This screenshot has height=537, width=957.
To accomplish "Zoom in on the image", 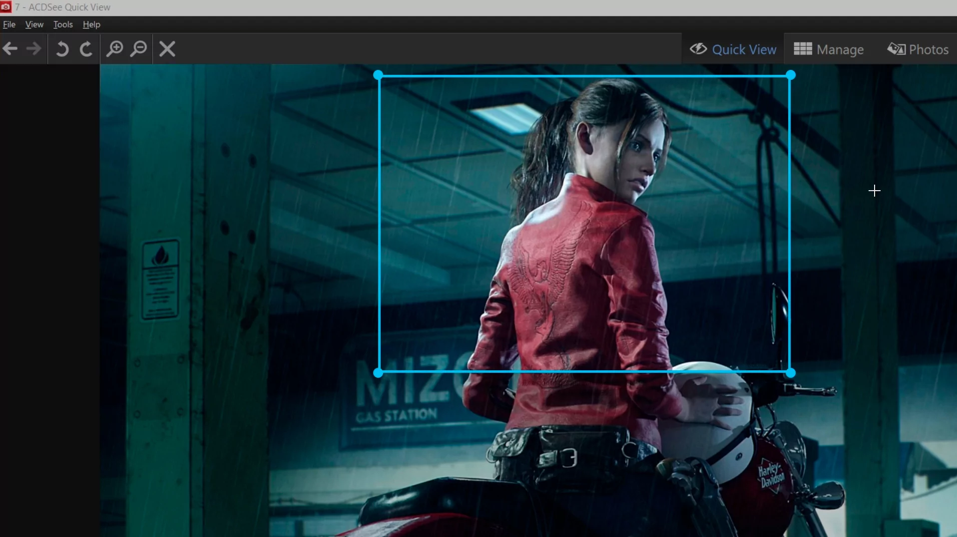I will click(115, 49).
